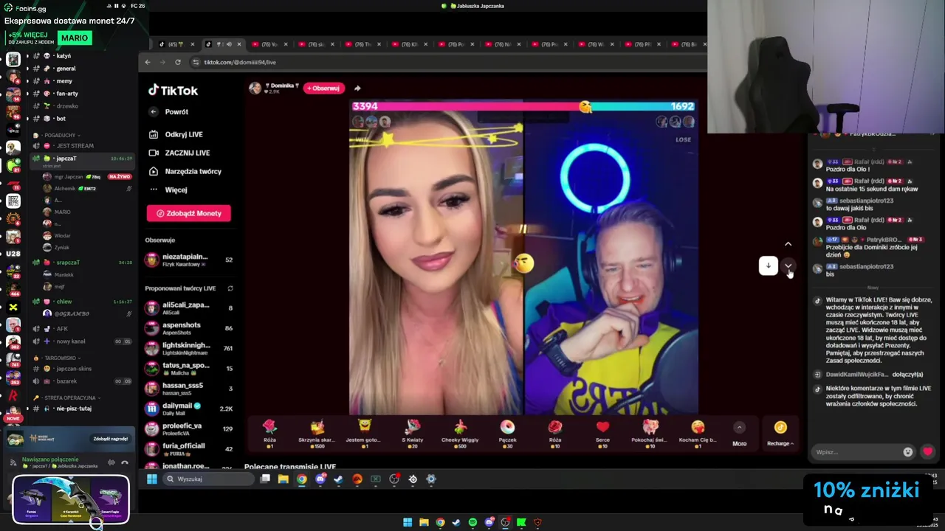Open aliScali_zapa... suggested live
This screenshot has width=945, height=531.
coord(189,308)
